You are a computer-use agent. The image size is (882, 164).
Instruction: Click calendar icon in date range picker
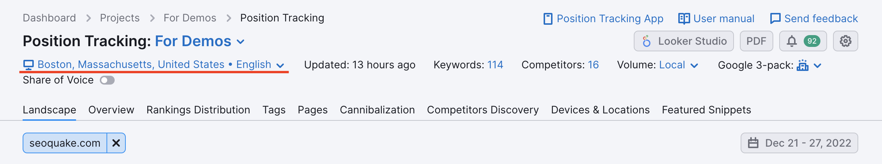coord(753,143)
